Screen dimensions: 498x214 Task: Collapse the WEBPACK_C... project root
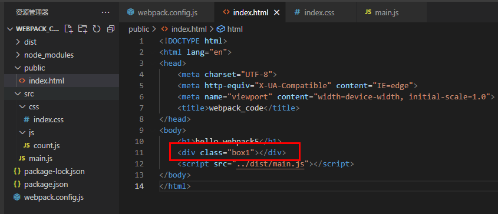(11, 29)
